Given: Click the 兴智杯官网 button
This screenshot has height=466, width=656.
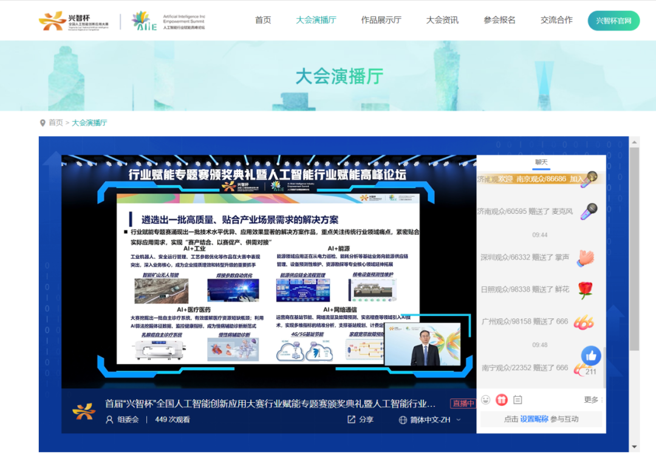Looking at the screenshot, I should pos(613,21).
